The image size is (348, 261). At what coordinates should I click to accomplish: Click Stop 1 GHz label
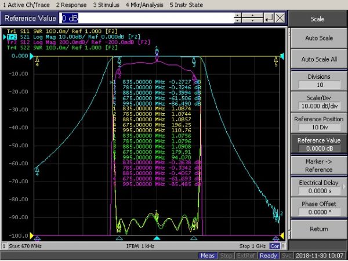coord(252,246)
